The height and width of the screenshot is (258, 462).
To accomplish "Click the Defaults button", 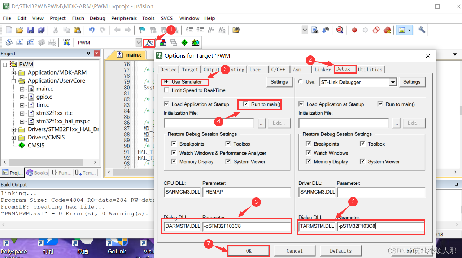I will pyautogui.click(x=340, y=250).
